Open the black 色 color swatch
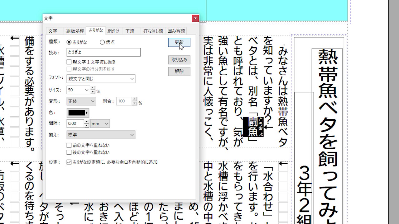 [x=78, y=113]
